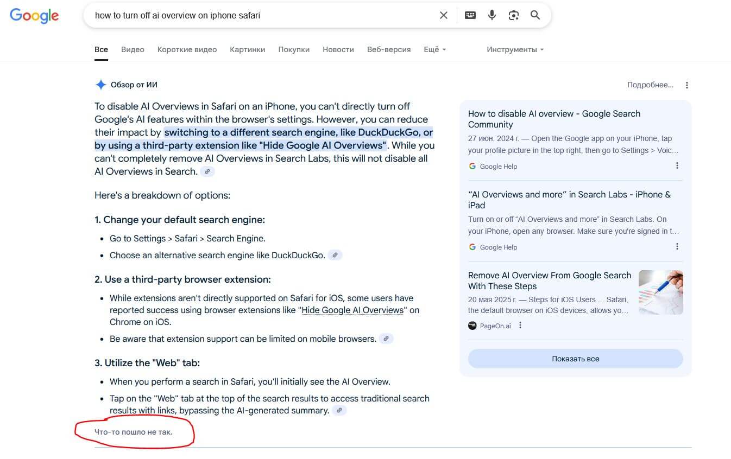Open the on-screen keyboard icon

tap(470, 15)
